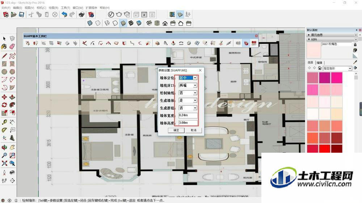Toggle the Monochrome face style
Viewport: 362px width, 203px height.
139,23
